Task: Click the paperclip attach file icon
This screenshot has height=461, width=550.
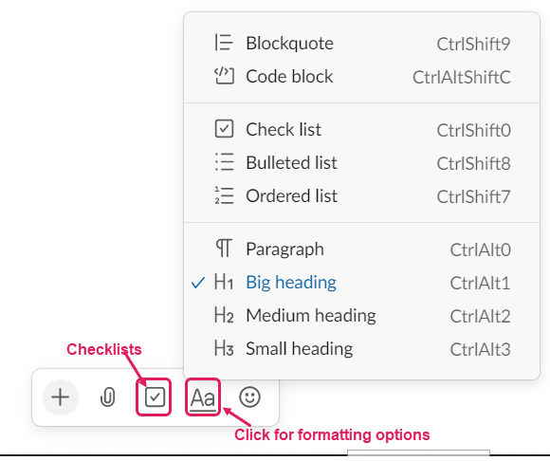Action: [107, 397]
